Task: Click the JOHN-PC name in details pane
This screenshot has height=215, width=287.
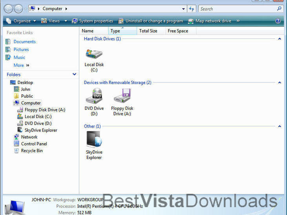Action: [41, 200]
